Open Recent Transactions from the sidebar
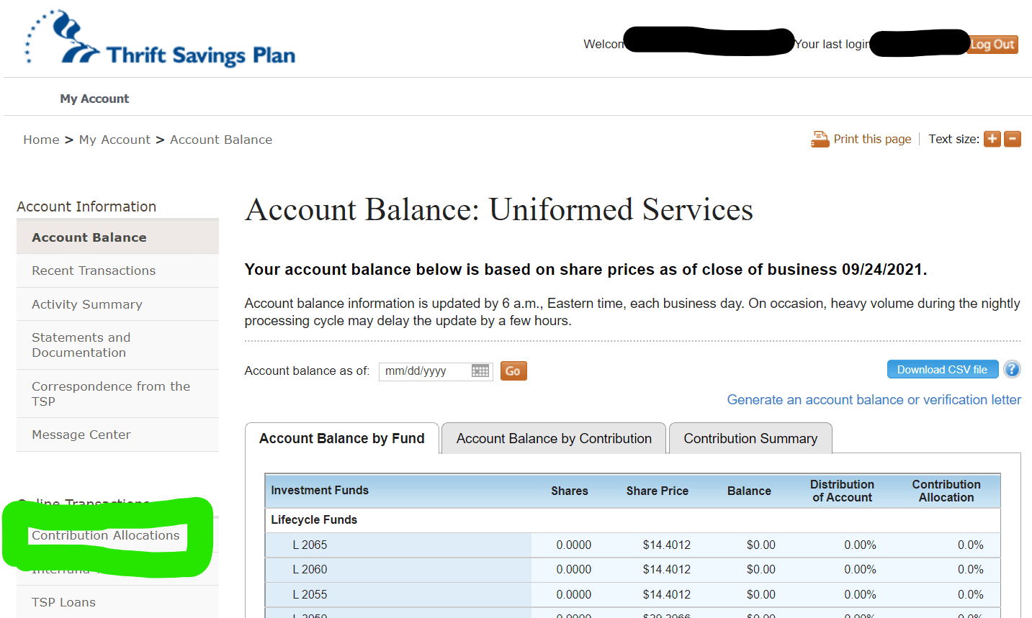The image size is (1032, 618). tap(94, 271)
